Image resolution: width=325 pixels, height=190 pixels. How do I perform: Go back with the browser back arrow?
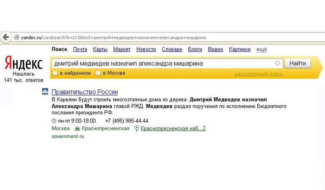pyautogui.click(x=6, y=37)
